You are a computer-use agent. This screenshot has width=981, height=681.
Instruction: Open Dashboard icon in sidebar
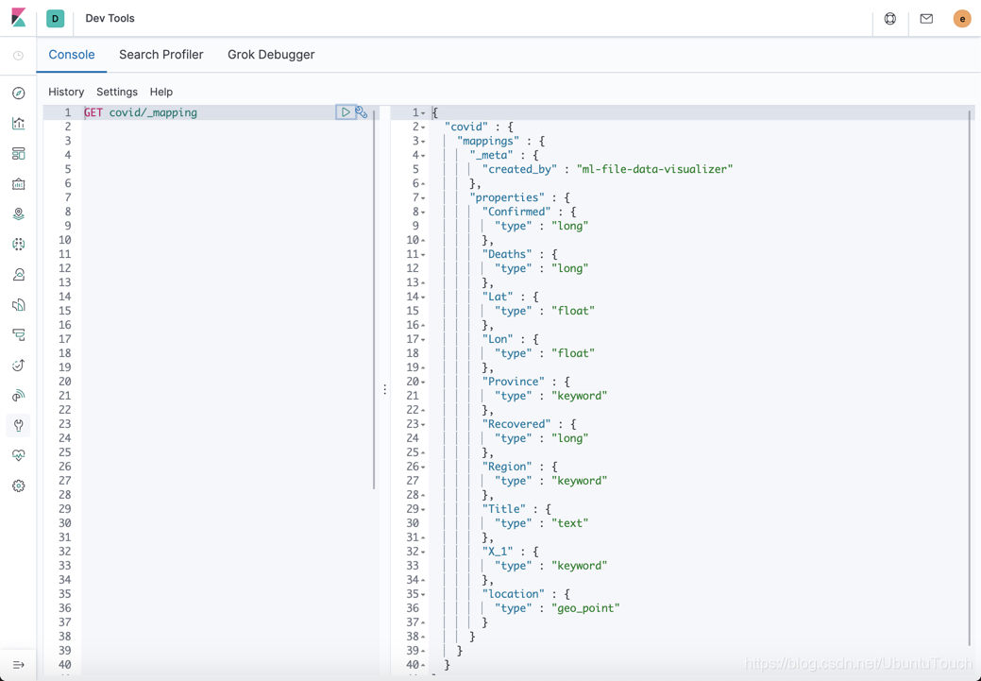pyautogui.click(x=18, y=153)
